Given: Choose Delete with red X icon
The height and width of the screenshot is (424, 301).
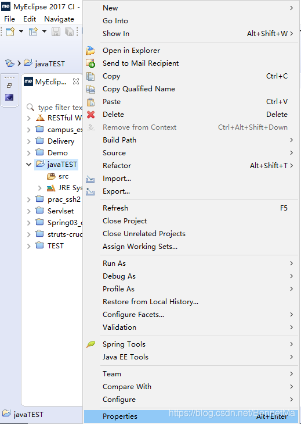Looking at the screenshot, I should [x=191, y=115].
